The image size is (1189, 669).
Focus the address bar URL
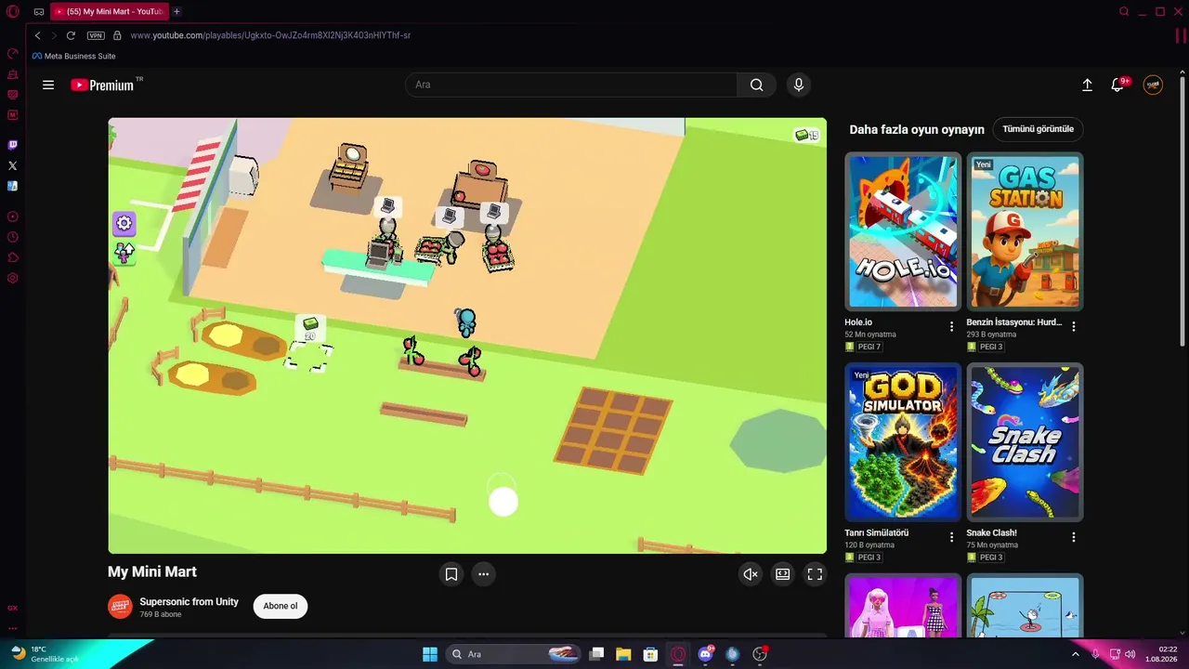click(270, 35)
